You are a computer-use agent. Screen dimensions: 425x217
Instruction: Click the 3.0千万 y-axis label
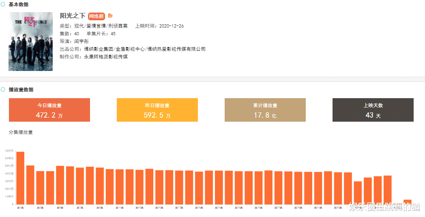(9, 181)
